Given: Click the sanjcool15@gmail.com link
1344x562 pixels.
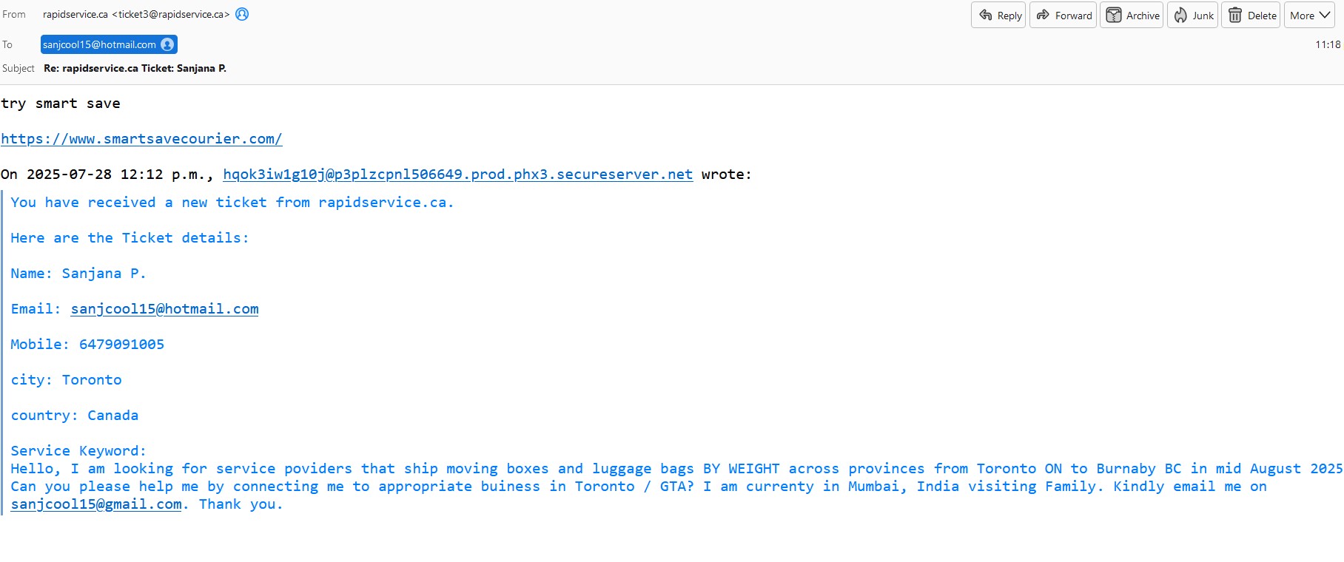Looking at the screenshot, I should (96, 504).
